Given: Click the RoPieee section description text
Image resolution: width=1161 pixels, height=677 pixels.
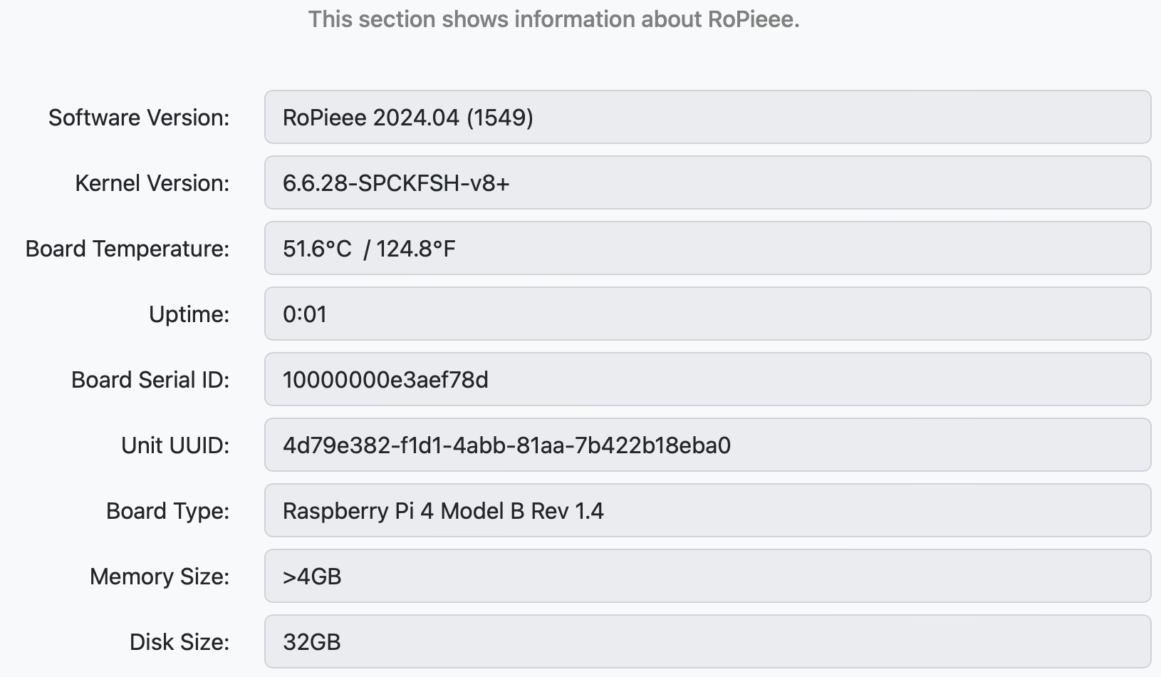Looking at the screenshot, I should (553, 19).
